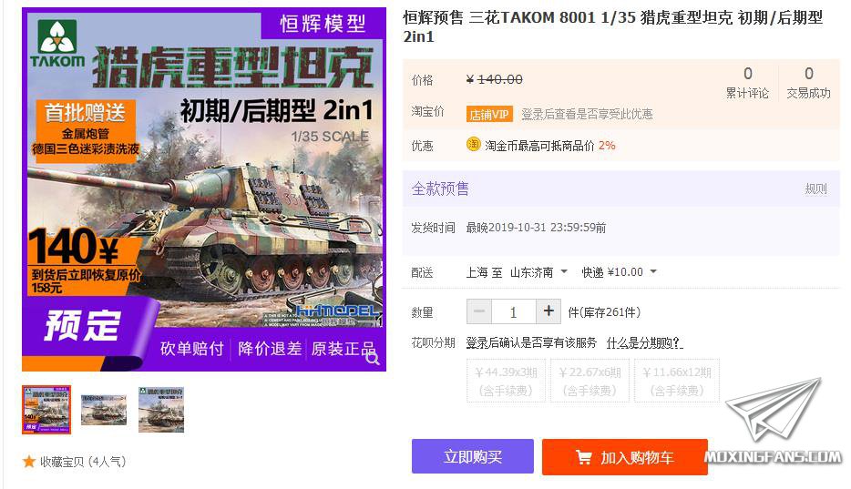Expand the 山东济南 destination dropdown
Screen dimensions: 851x489
click(x=538, y=272)
